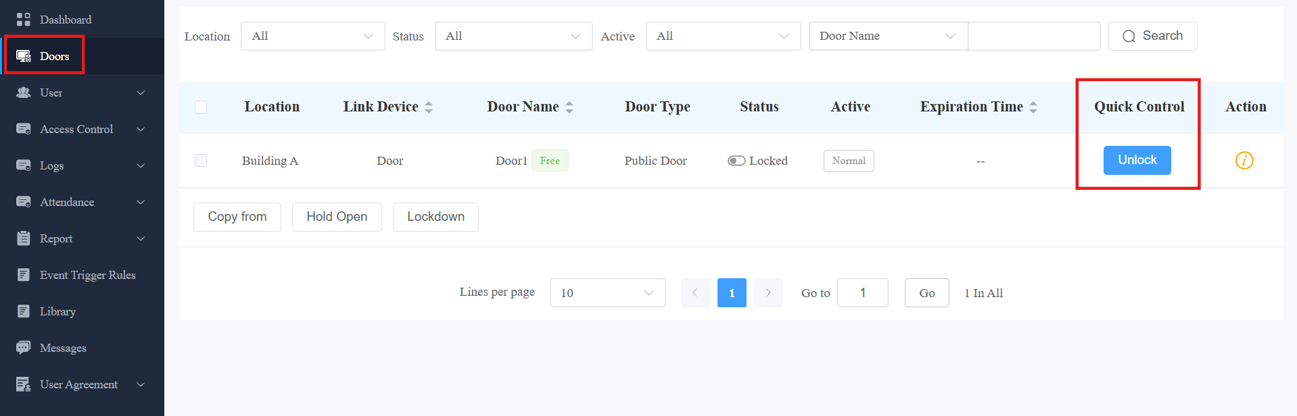Screen dimensions: 1297x416
Task: Toggle the Locked status switch
Action: tap(736, 161)
